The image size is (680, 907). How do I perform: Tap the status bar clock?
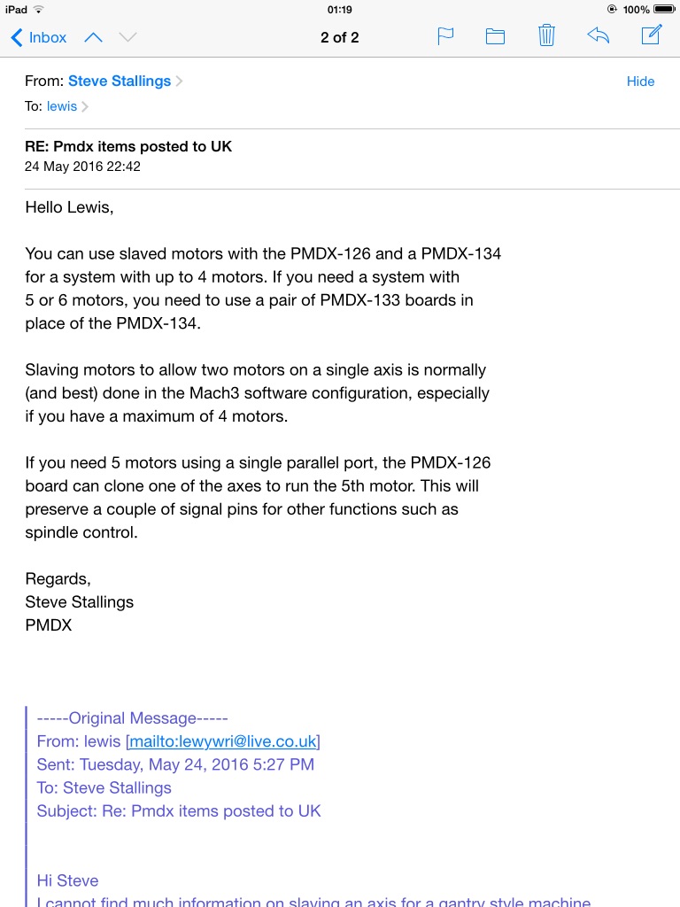click(x=339, y=9)
